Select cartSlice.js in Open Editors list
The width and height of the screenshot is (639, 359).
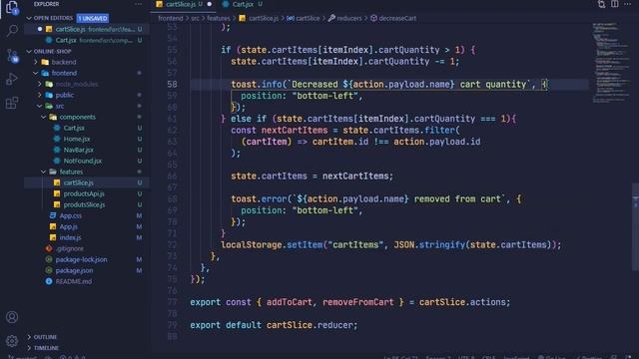pos(87,29)
